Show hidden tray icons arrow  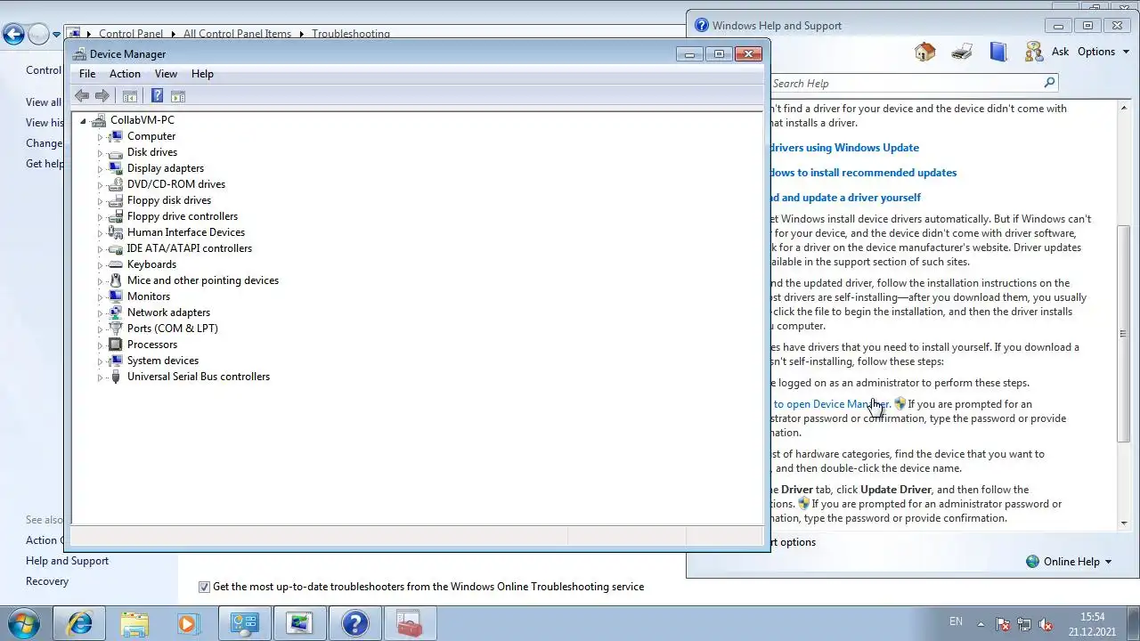pyautogui.click(x=981, y=624)
